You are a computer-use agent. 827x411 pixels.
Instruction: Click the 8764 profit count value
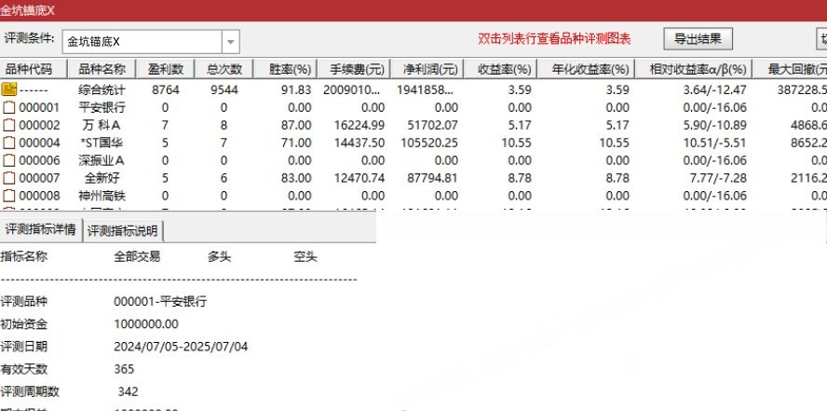(x=166, y=89)
